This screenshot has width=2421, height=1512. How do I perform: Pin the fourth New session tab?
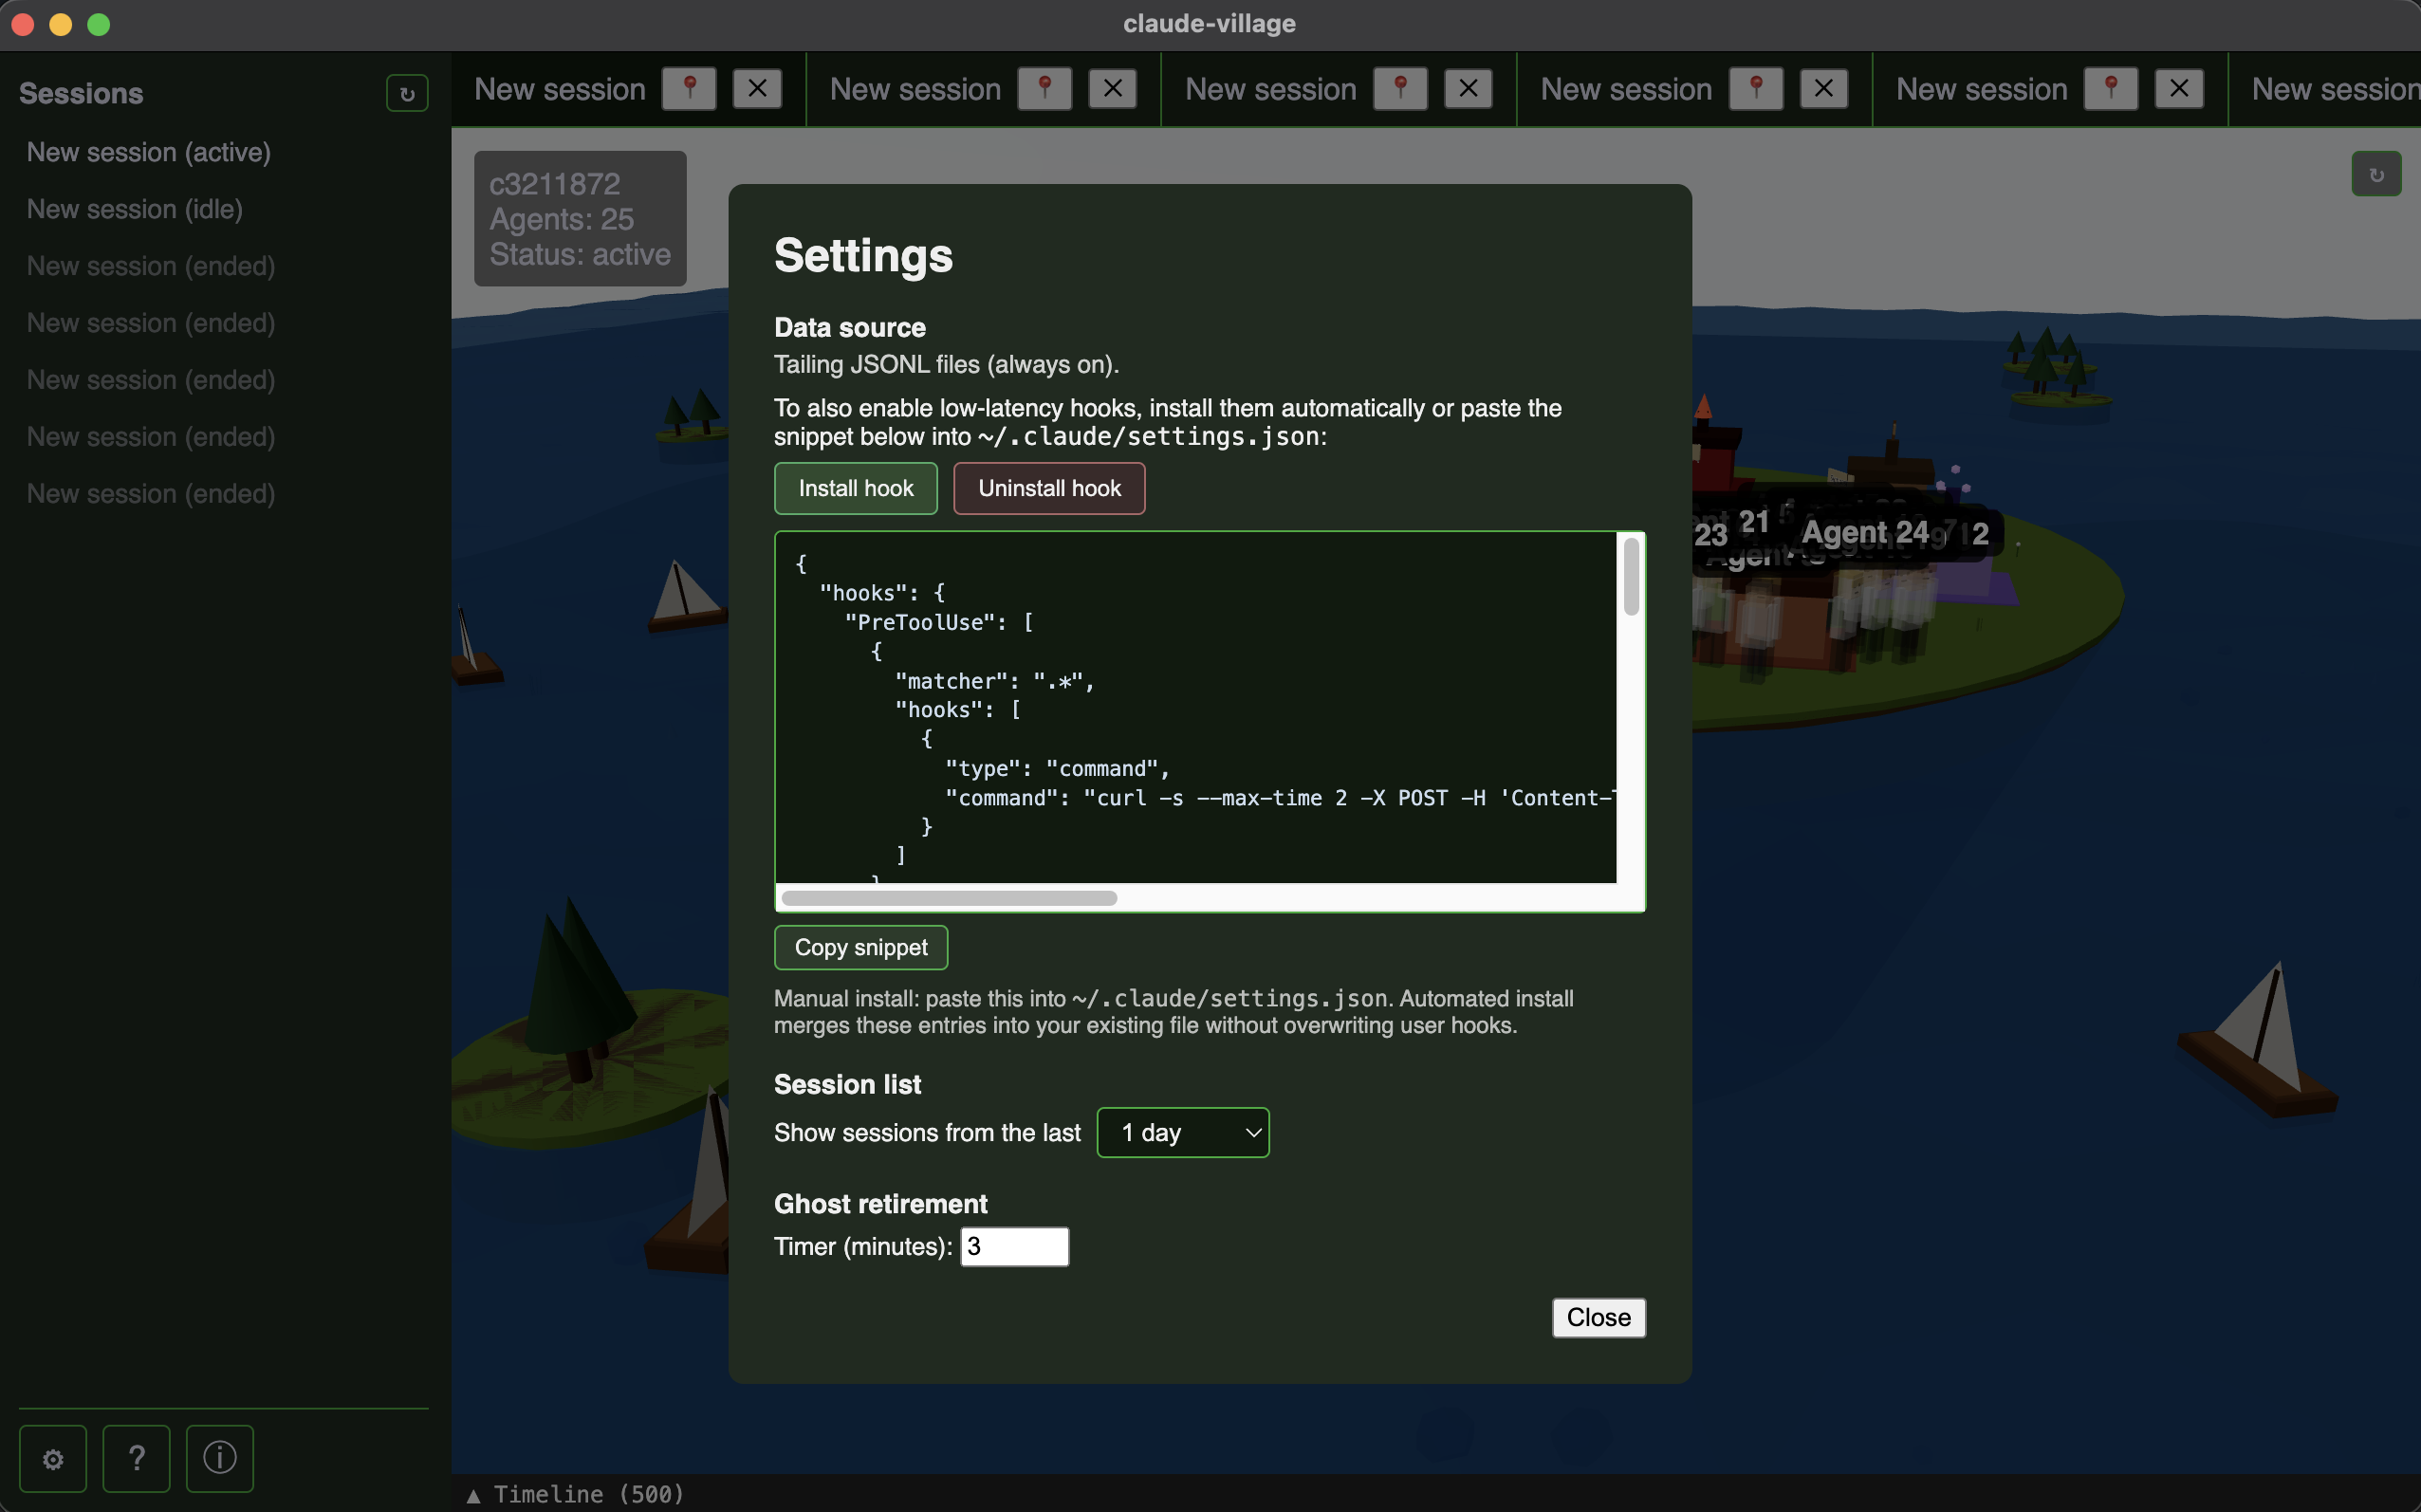click(x=1757, y=88)
